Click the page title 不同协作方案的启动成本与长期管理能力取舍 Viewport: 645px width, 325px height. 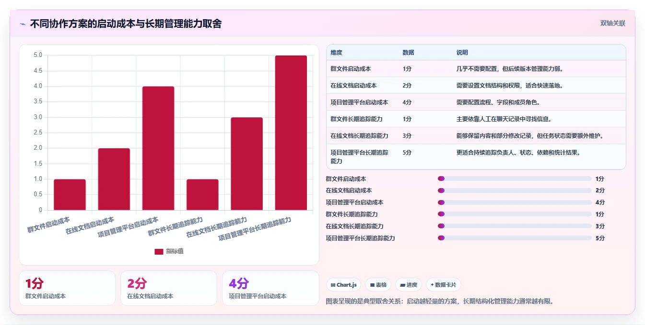tap(126, 24)
